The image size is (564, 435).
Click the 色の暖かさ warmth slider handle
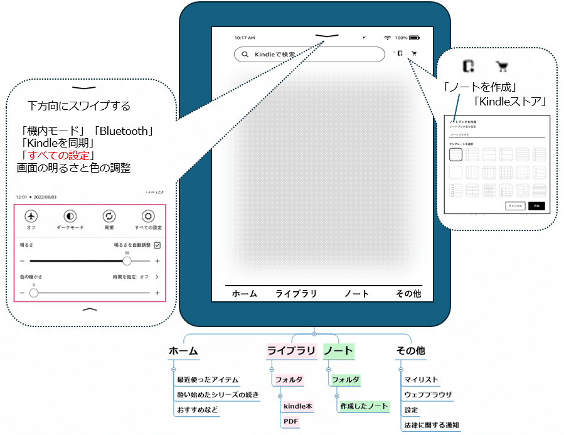click(34, 293)
